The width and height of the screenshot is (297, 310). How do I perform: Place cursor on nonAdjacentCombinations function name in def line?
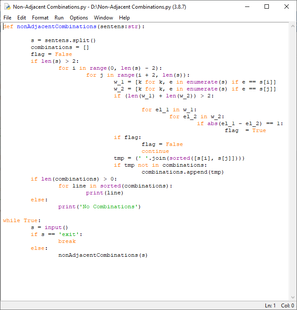pyautogui.click(x=56, y=26)
